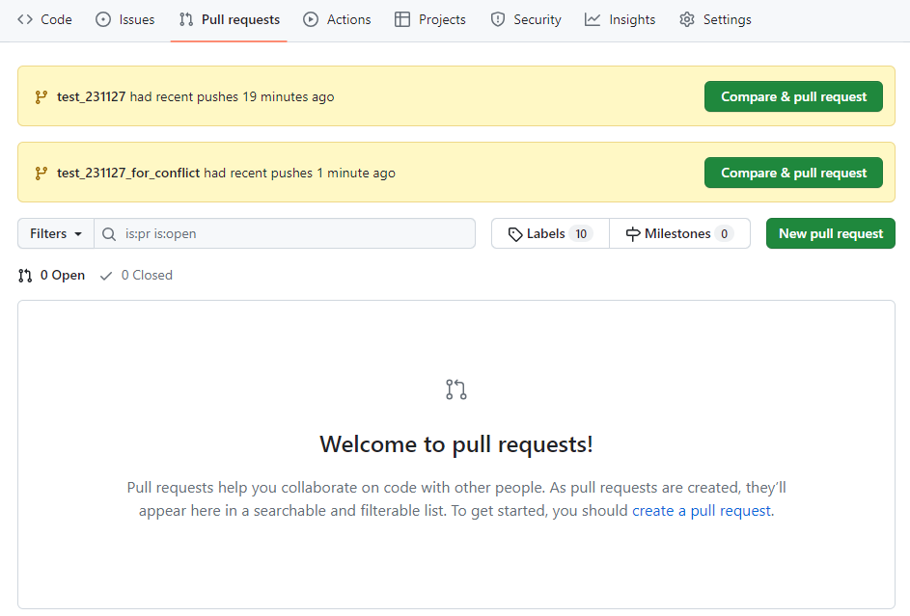Click the Labels count badge 10
This screenshot has height=616, width=910.
click(x=581, y=234)
